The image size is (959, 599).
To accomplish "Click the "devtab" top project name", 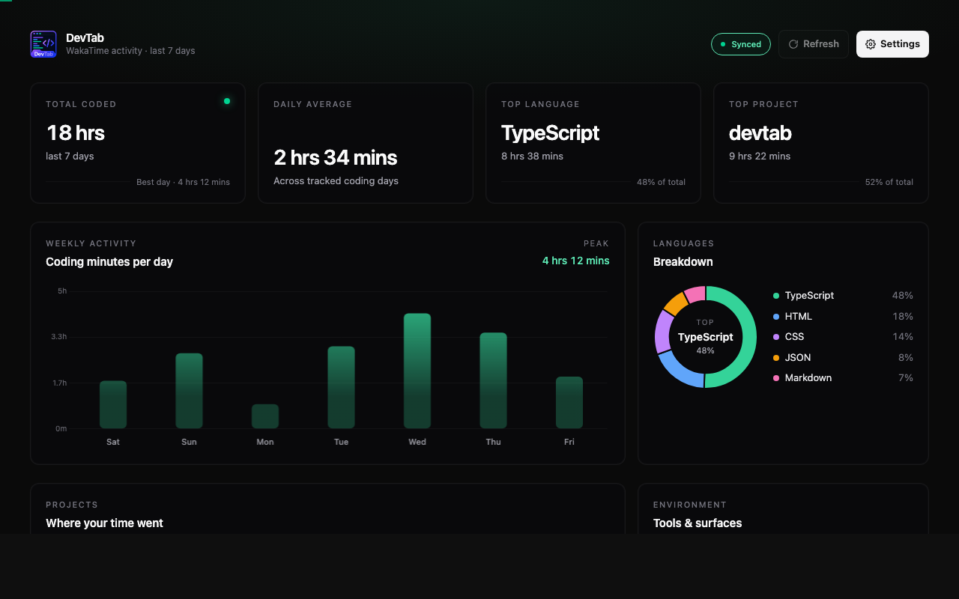I will pyautogui.click(x=760, y=133).
